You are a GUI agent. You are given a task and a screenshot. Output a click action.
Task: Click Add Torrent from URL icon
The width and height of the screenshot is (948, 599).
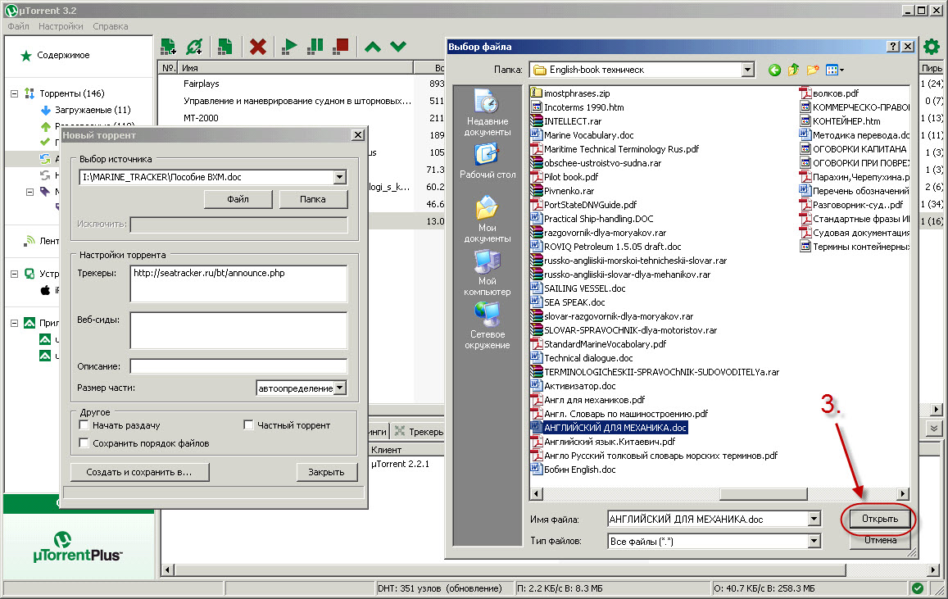pos(195,47)
